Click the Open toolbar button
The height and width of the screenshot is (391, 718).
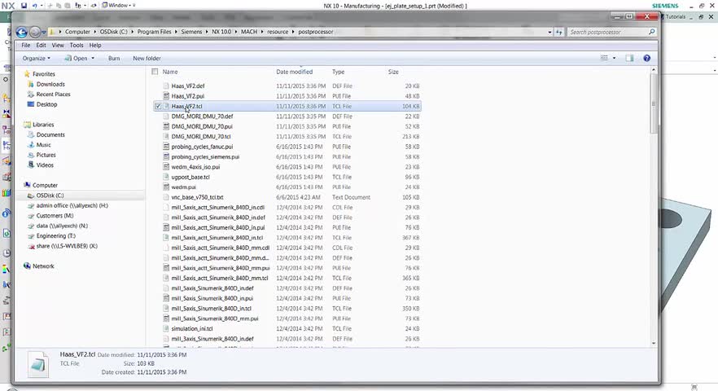(x=76, y=58)
